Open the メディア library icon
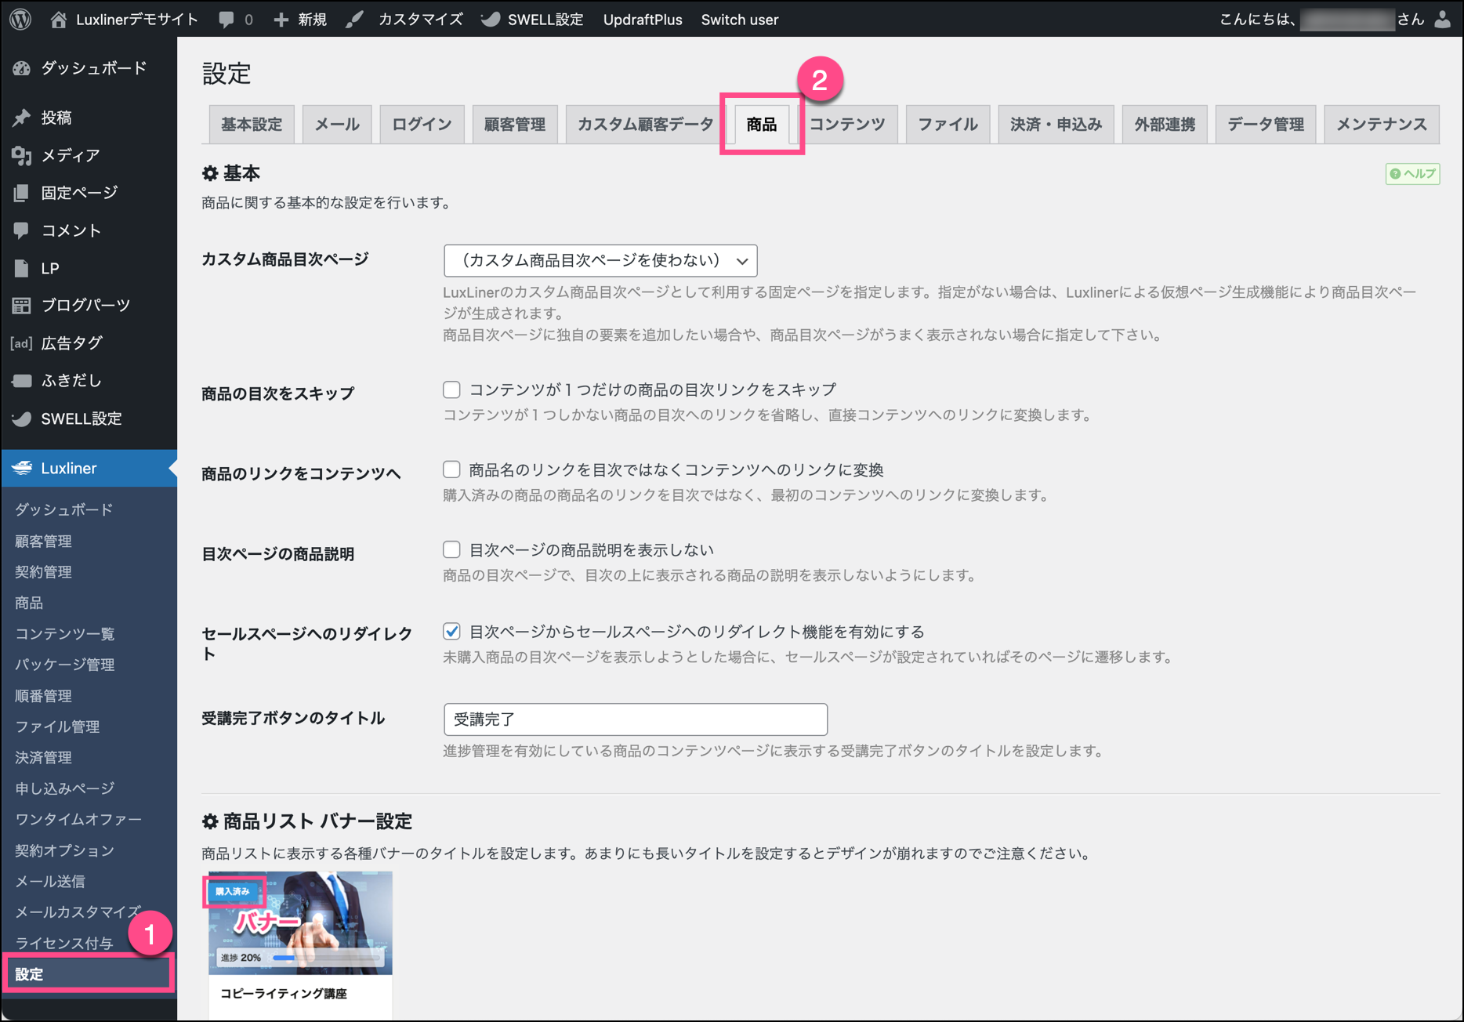This screenshot has width=1464, height=1022. pyautogui.click(x=21, y=155)
